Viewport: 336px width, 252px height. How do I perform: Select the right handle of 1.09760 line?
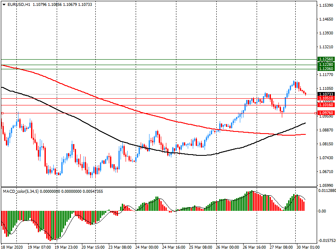click(315, 113)
